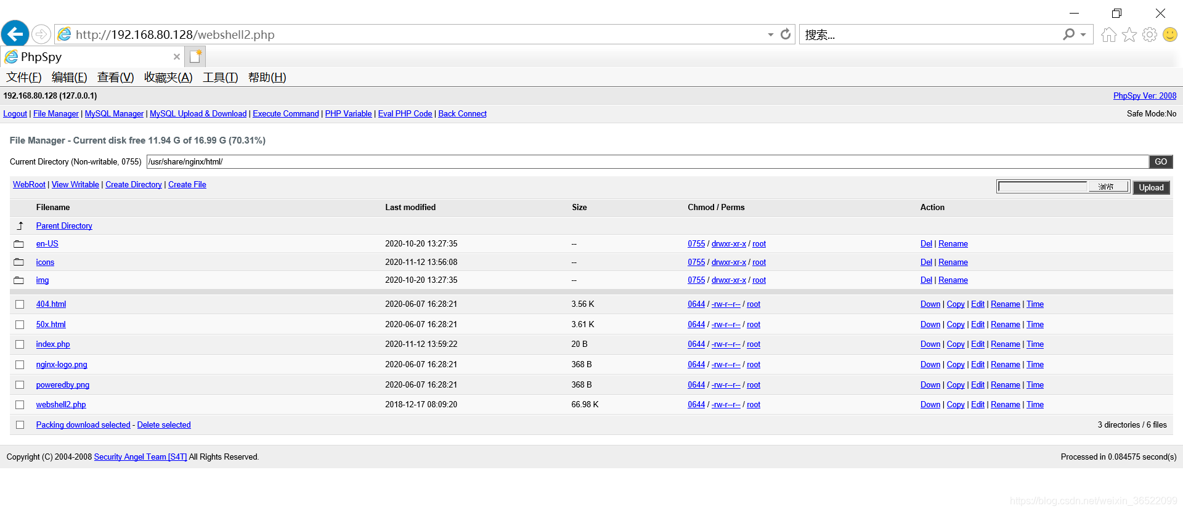Toggle the select-all checkbox beside Packing download
This screenshot has width=1183, height=512.
(x=20, y=425)
